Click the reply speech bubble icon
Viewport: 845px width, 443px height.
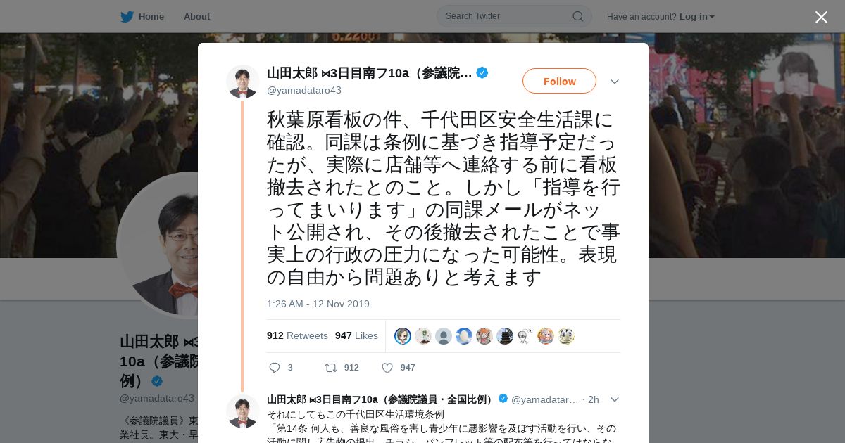tap(275, 368)
